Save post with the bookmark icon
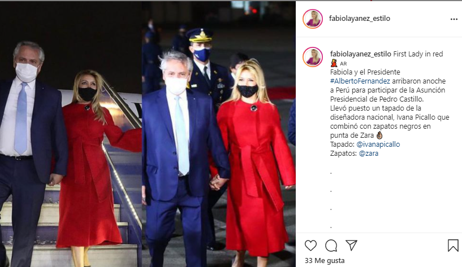Screen dimensions: 462x267 (453, 246)
